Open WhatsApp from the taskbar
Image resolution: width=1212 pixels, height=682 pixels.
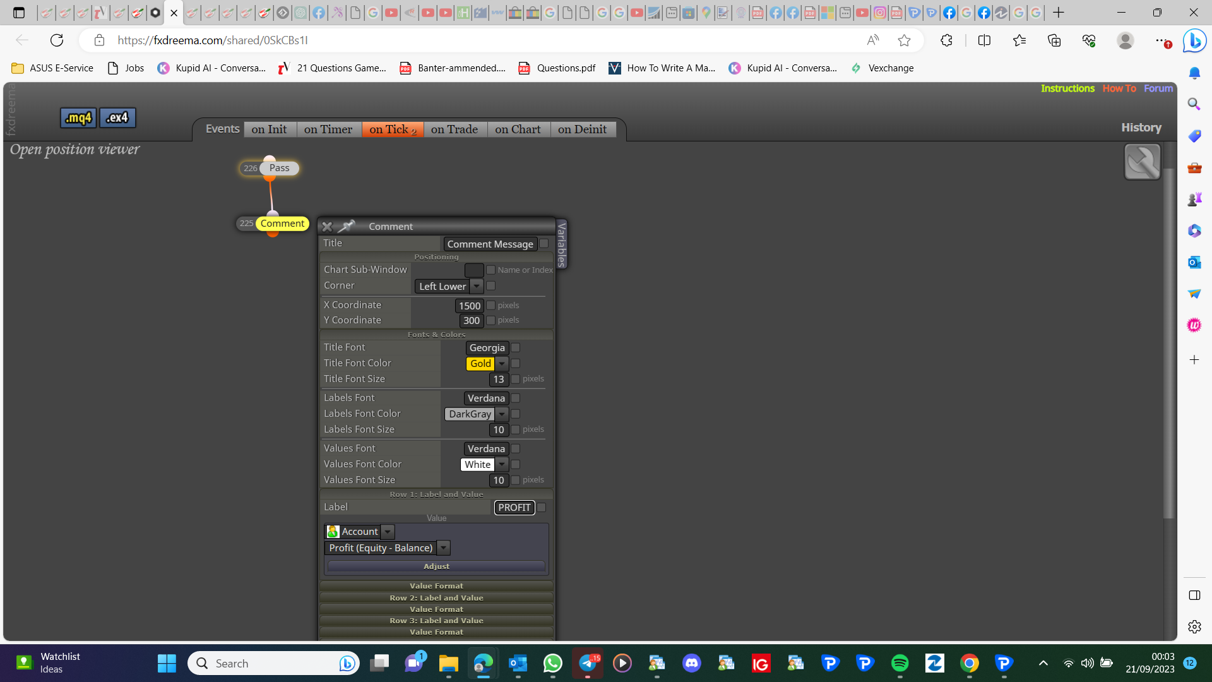click(552, 663)
